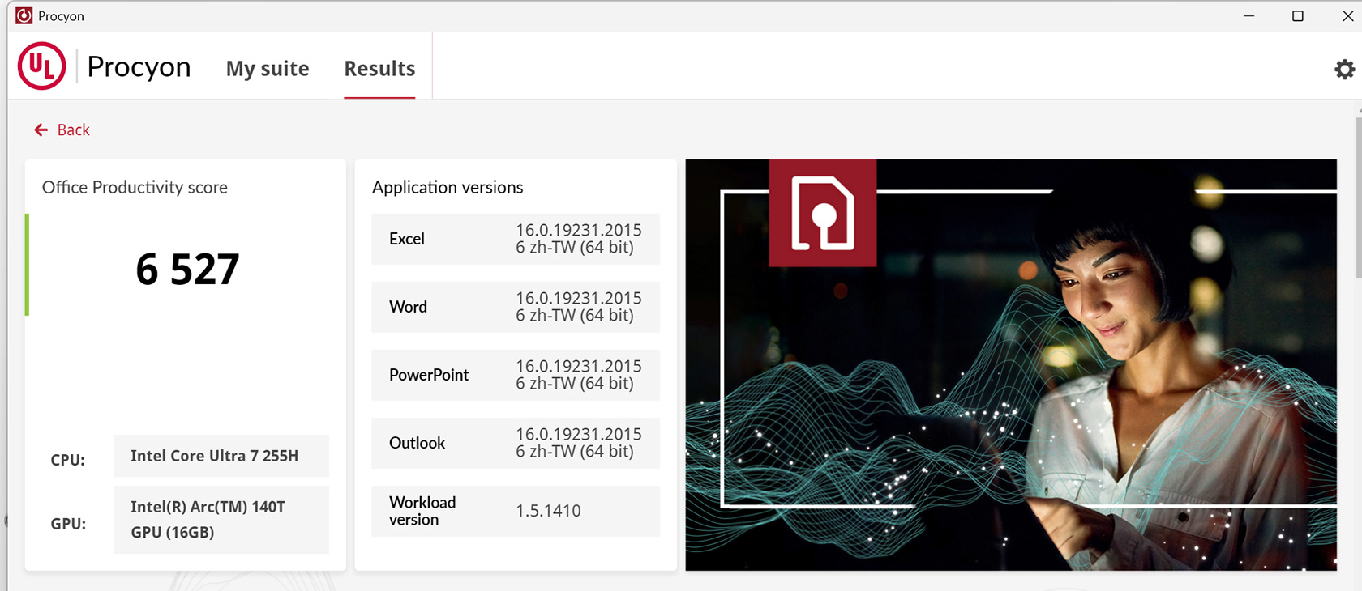Click the Office Productivity score 6 527
Screen dimensions: 1362x591
187,270
